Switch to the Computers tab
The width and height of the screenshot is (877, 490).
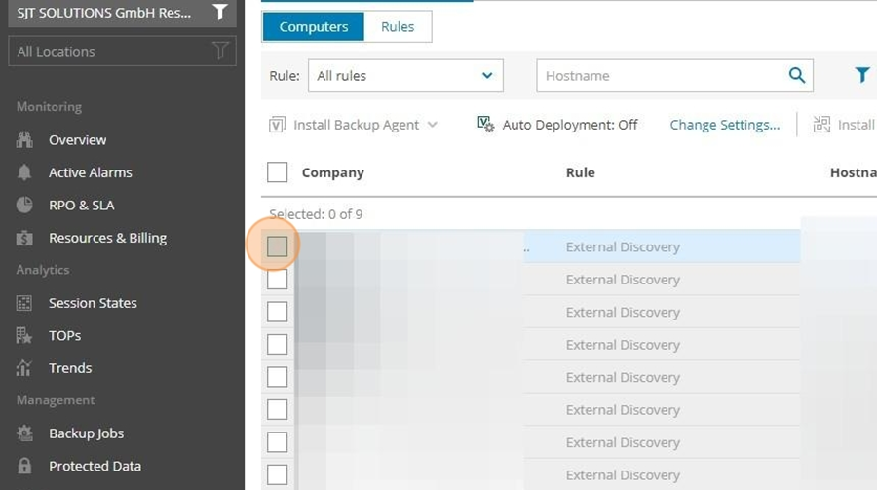(x=313, y=27)
